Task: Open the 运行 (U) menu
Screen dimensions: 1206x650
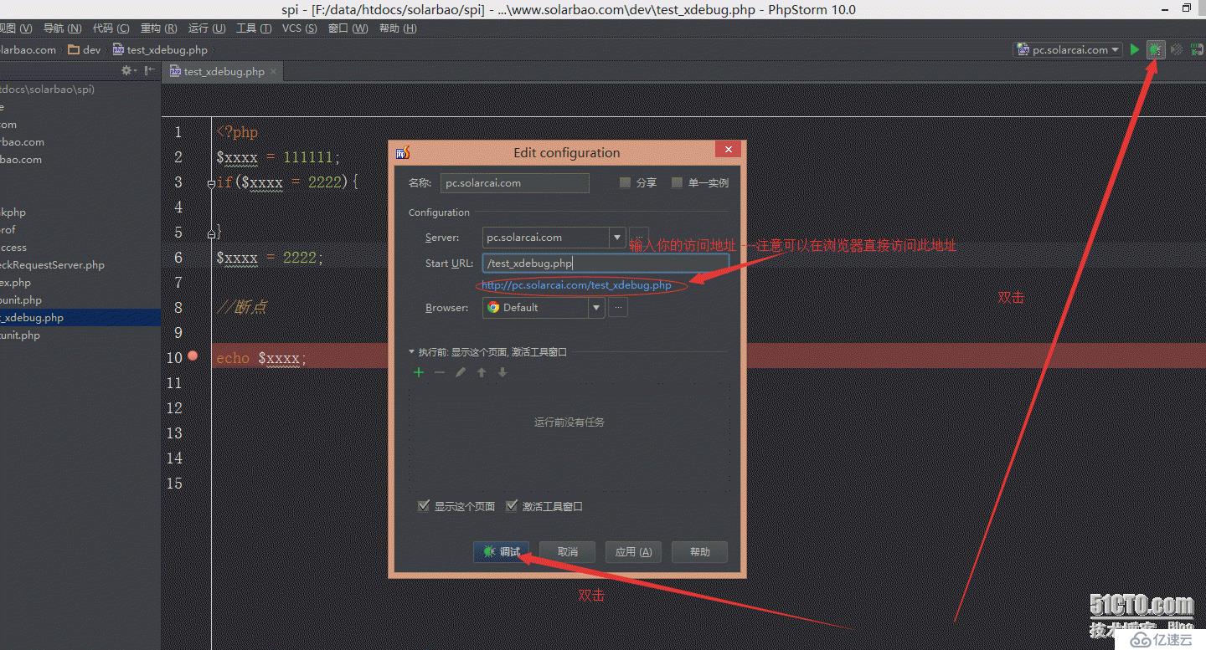Action: (207, 28)
